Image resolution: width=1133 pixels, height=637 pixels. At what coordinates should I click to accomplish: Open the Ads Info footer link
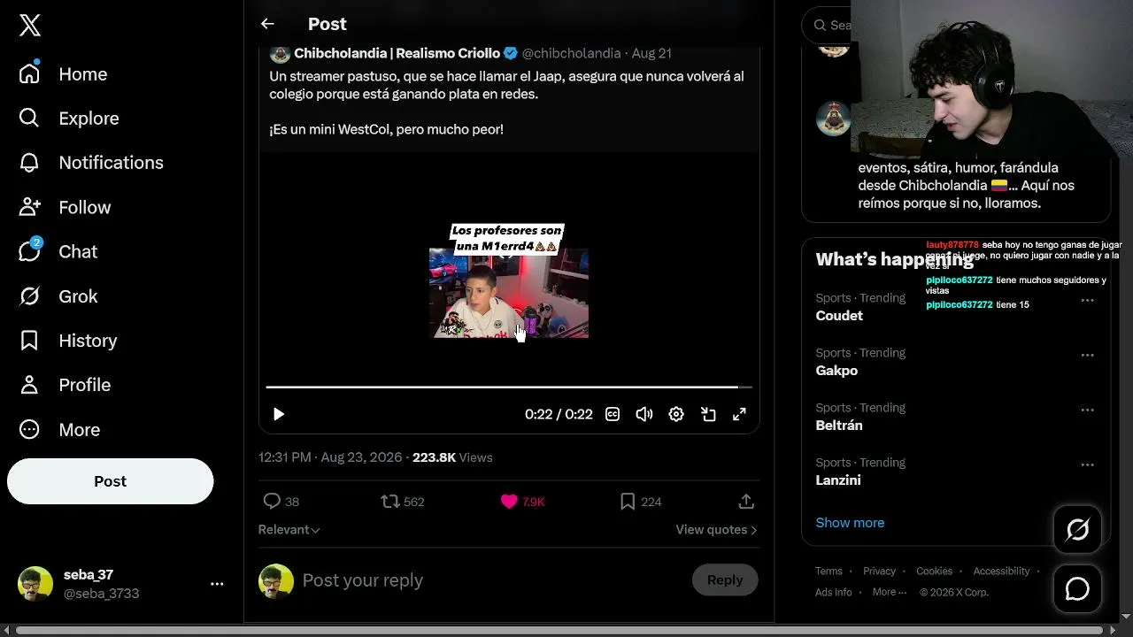click(834, 593)
